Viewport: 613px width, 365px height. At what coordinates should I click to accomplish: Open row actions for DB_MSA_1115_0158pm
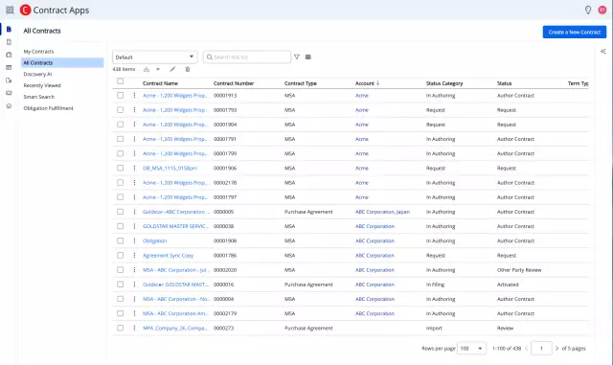click(134, 169)
